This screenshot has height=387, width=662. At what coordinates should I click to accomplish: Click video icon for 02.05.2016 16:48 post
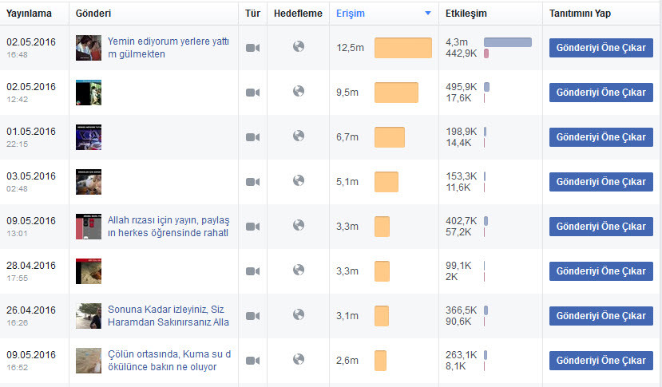click(x=252, y=48)
